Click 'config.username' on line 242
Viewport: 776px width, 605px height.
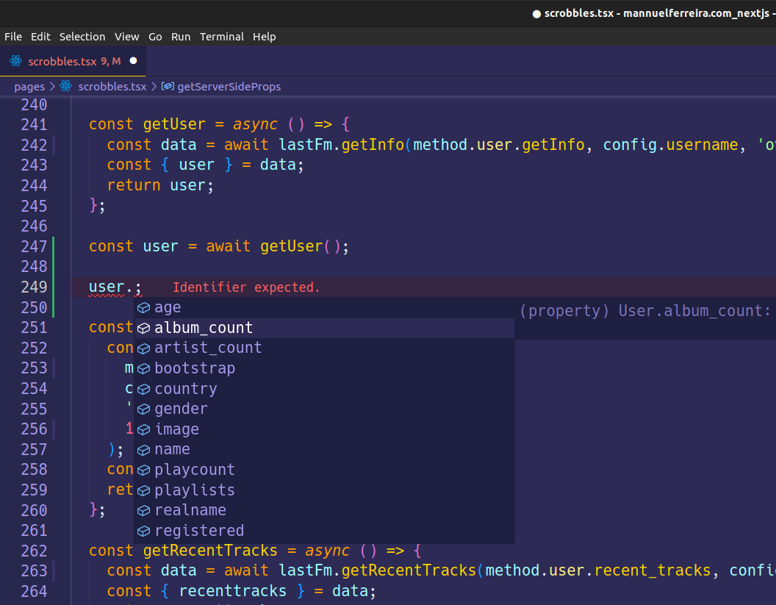point(670,145)
